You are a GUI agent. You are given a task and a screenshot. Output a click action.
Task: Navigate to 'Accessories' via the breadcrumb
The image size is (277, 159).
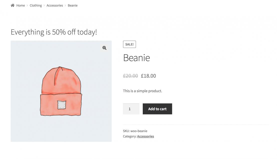point(55,5)
